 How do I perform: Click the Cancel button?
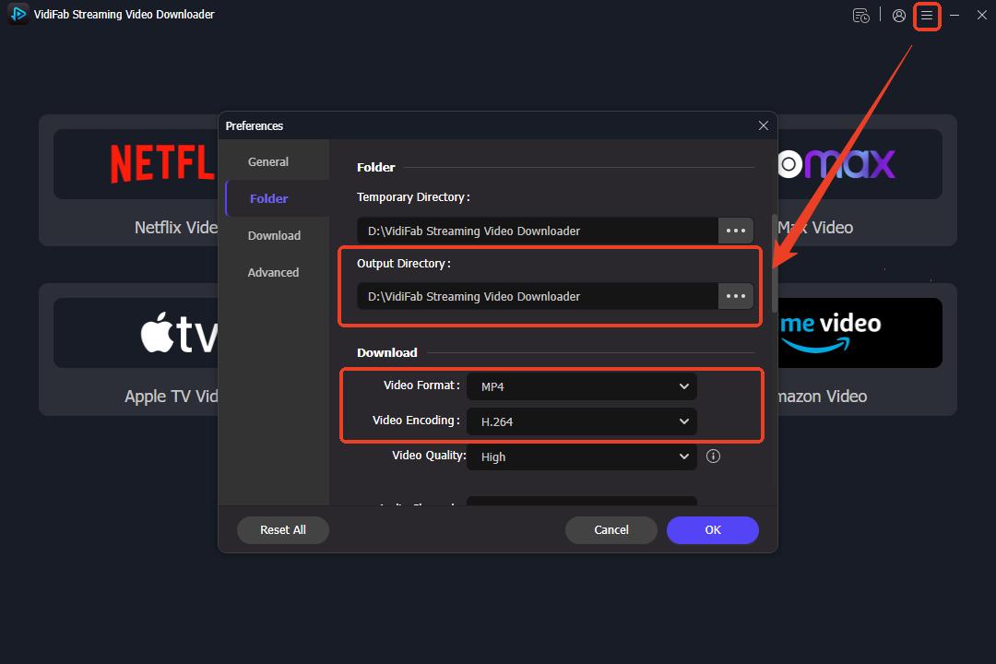pyautogui.click(x=611, y=530)
